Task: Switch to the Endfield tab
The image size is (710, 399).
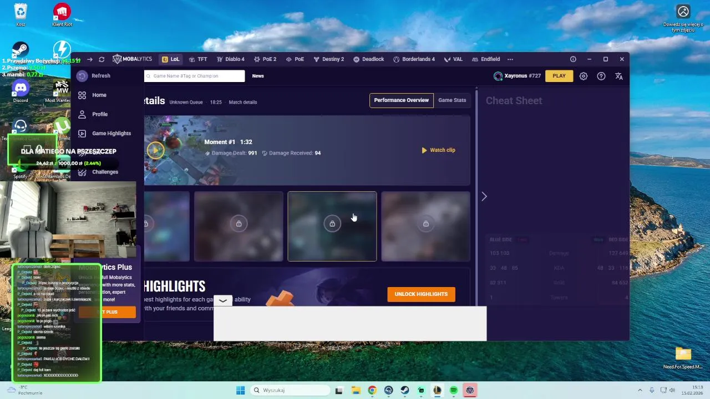Action: (486, 59)
